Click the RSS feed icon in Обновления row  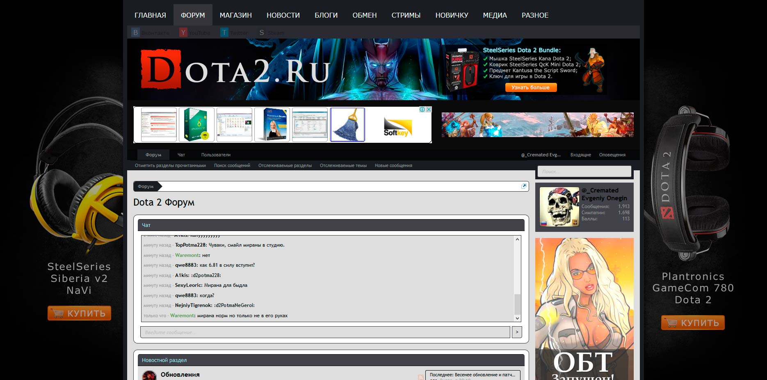coord(420,377)
